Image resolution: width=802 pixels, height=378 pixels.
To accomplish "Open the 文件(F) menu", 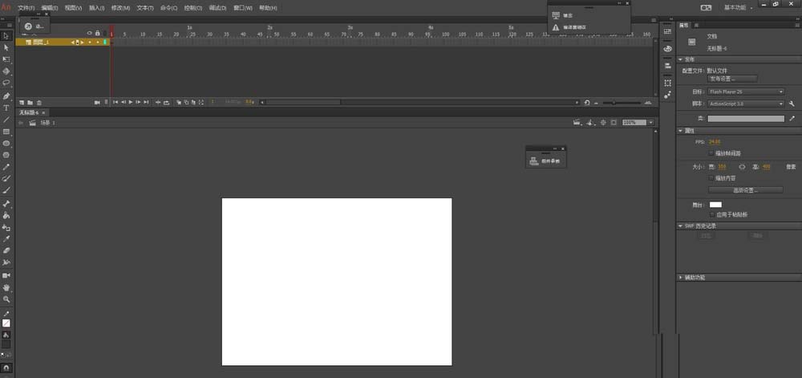I will click(x=26, y=8).
